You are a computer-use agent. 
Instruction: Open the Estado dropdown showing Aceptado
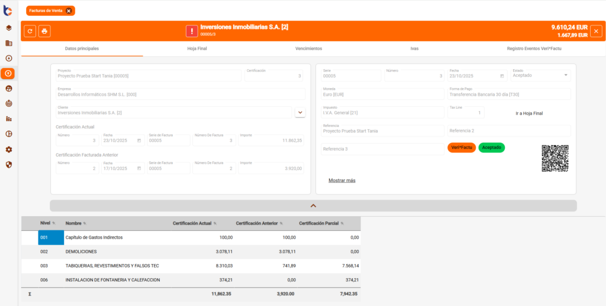(x=565, y=76)
